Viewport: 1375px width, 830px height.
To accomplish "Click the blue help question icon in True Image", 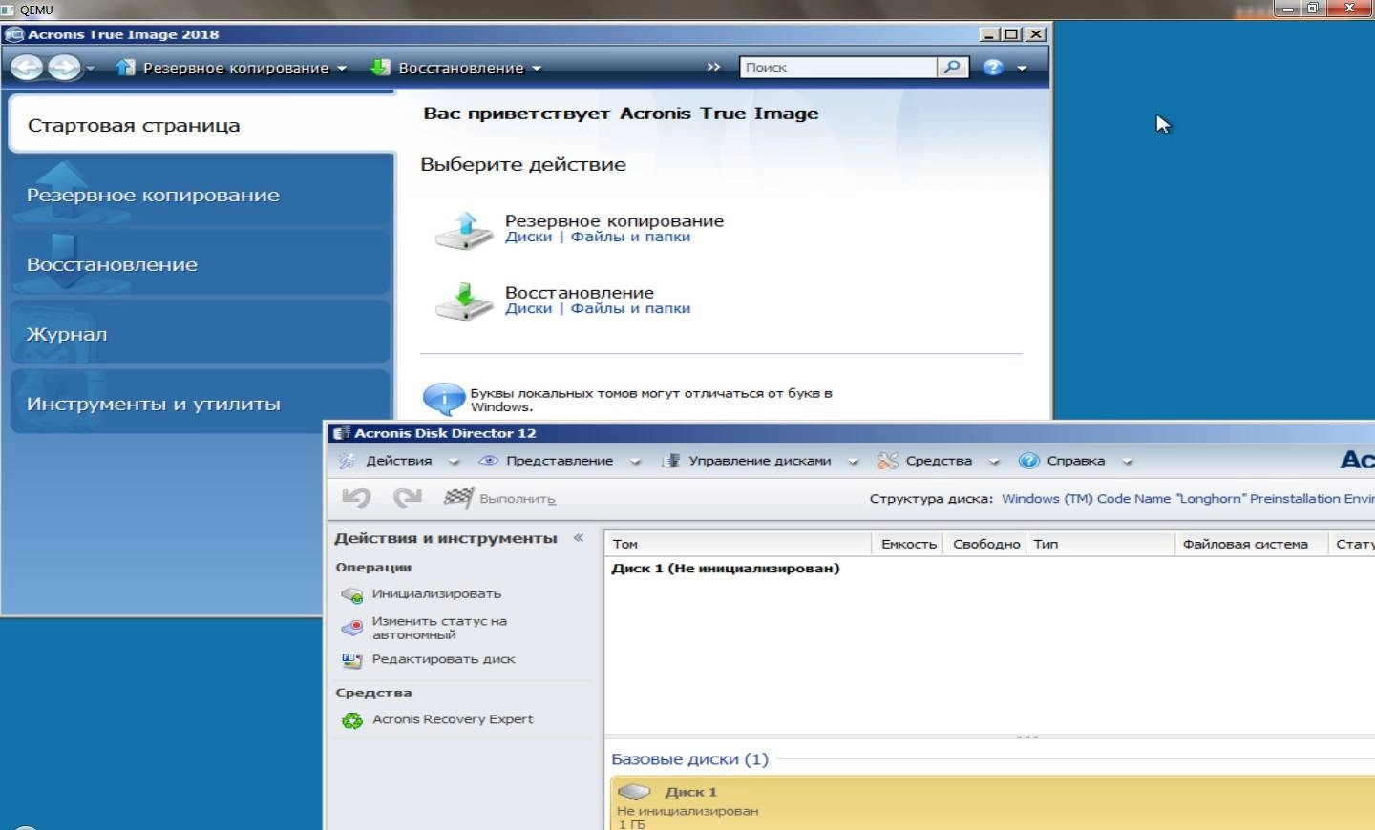I will point(993,67).
